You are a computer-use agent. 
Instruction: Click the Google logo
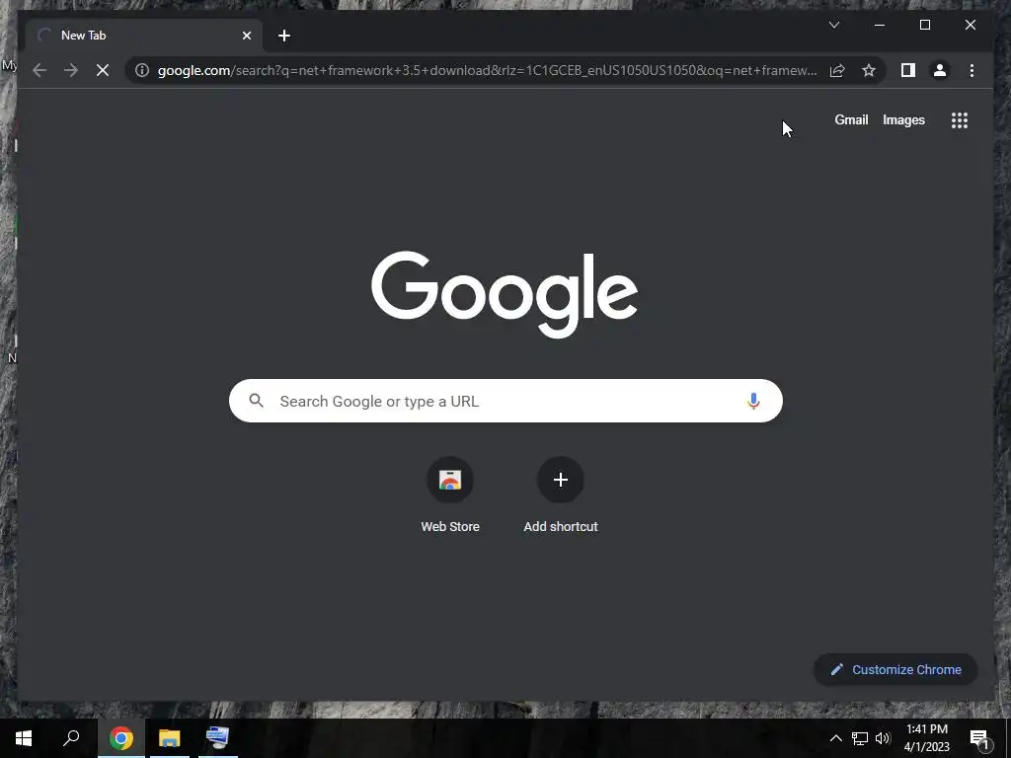pos(505,294)
